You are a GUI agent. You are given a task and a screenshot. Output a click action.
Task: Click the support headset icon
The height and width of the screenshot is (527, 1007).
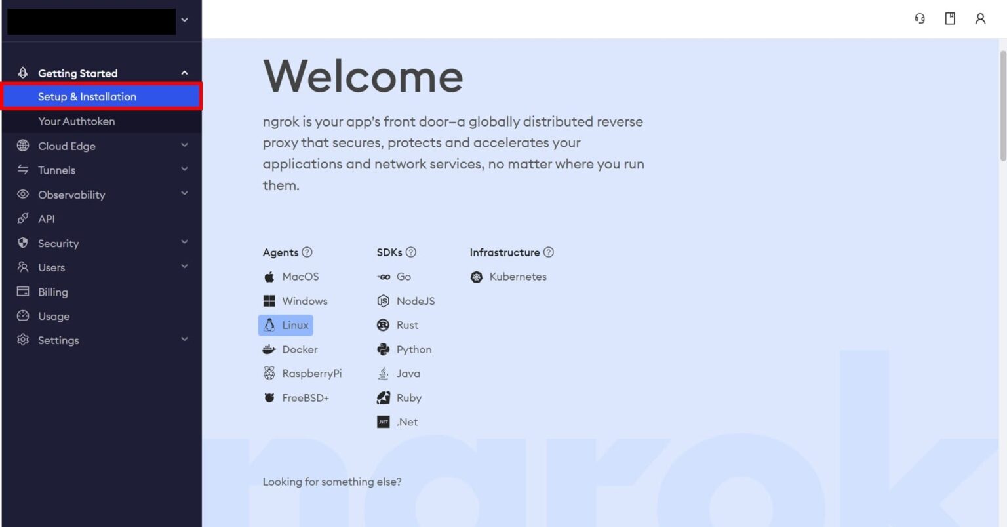click(x=920, y=19)
